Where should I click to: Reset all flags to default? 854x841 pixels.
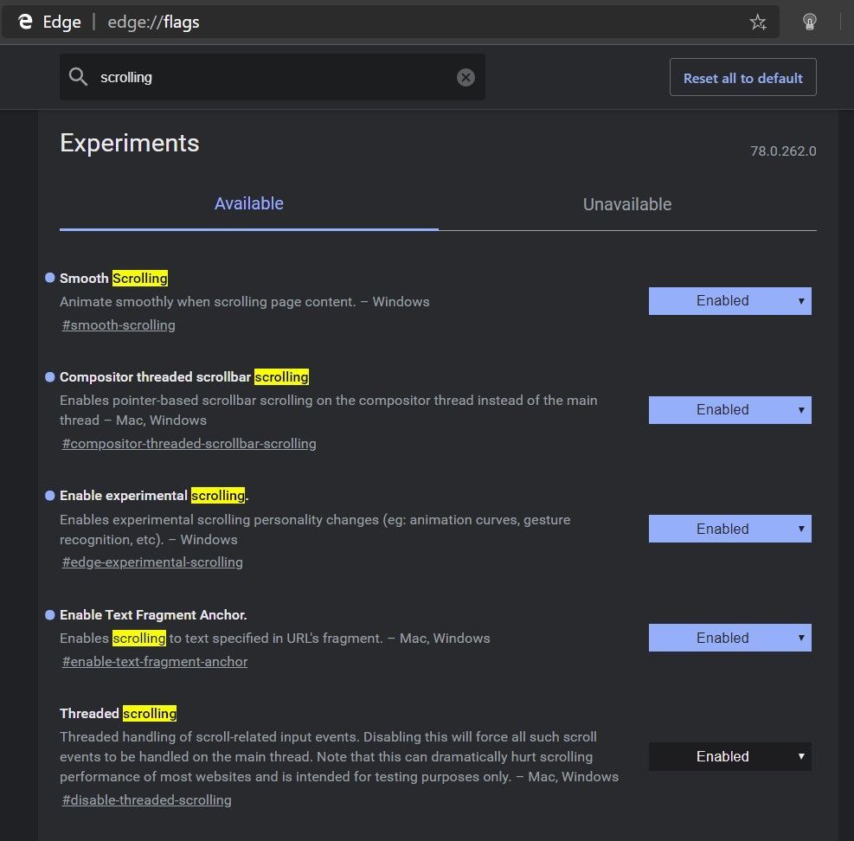pos(743,77)
